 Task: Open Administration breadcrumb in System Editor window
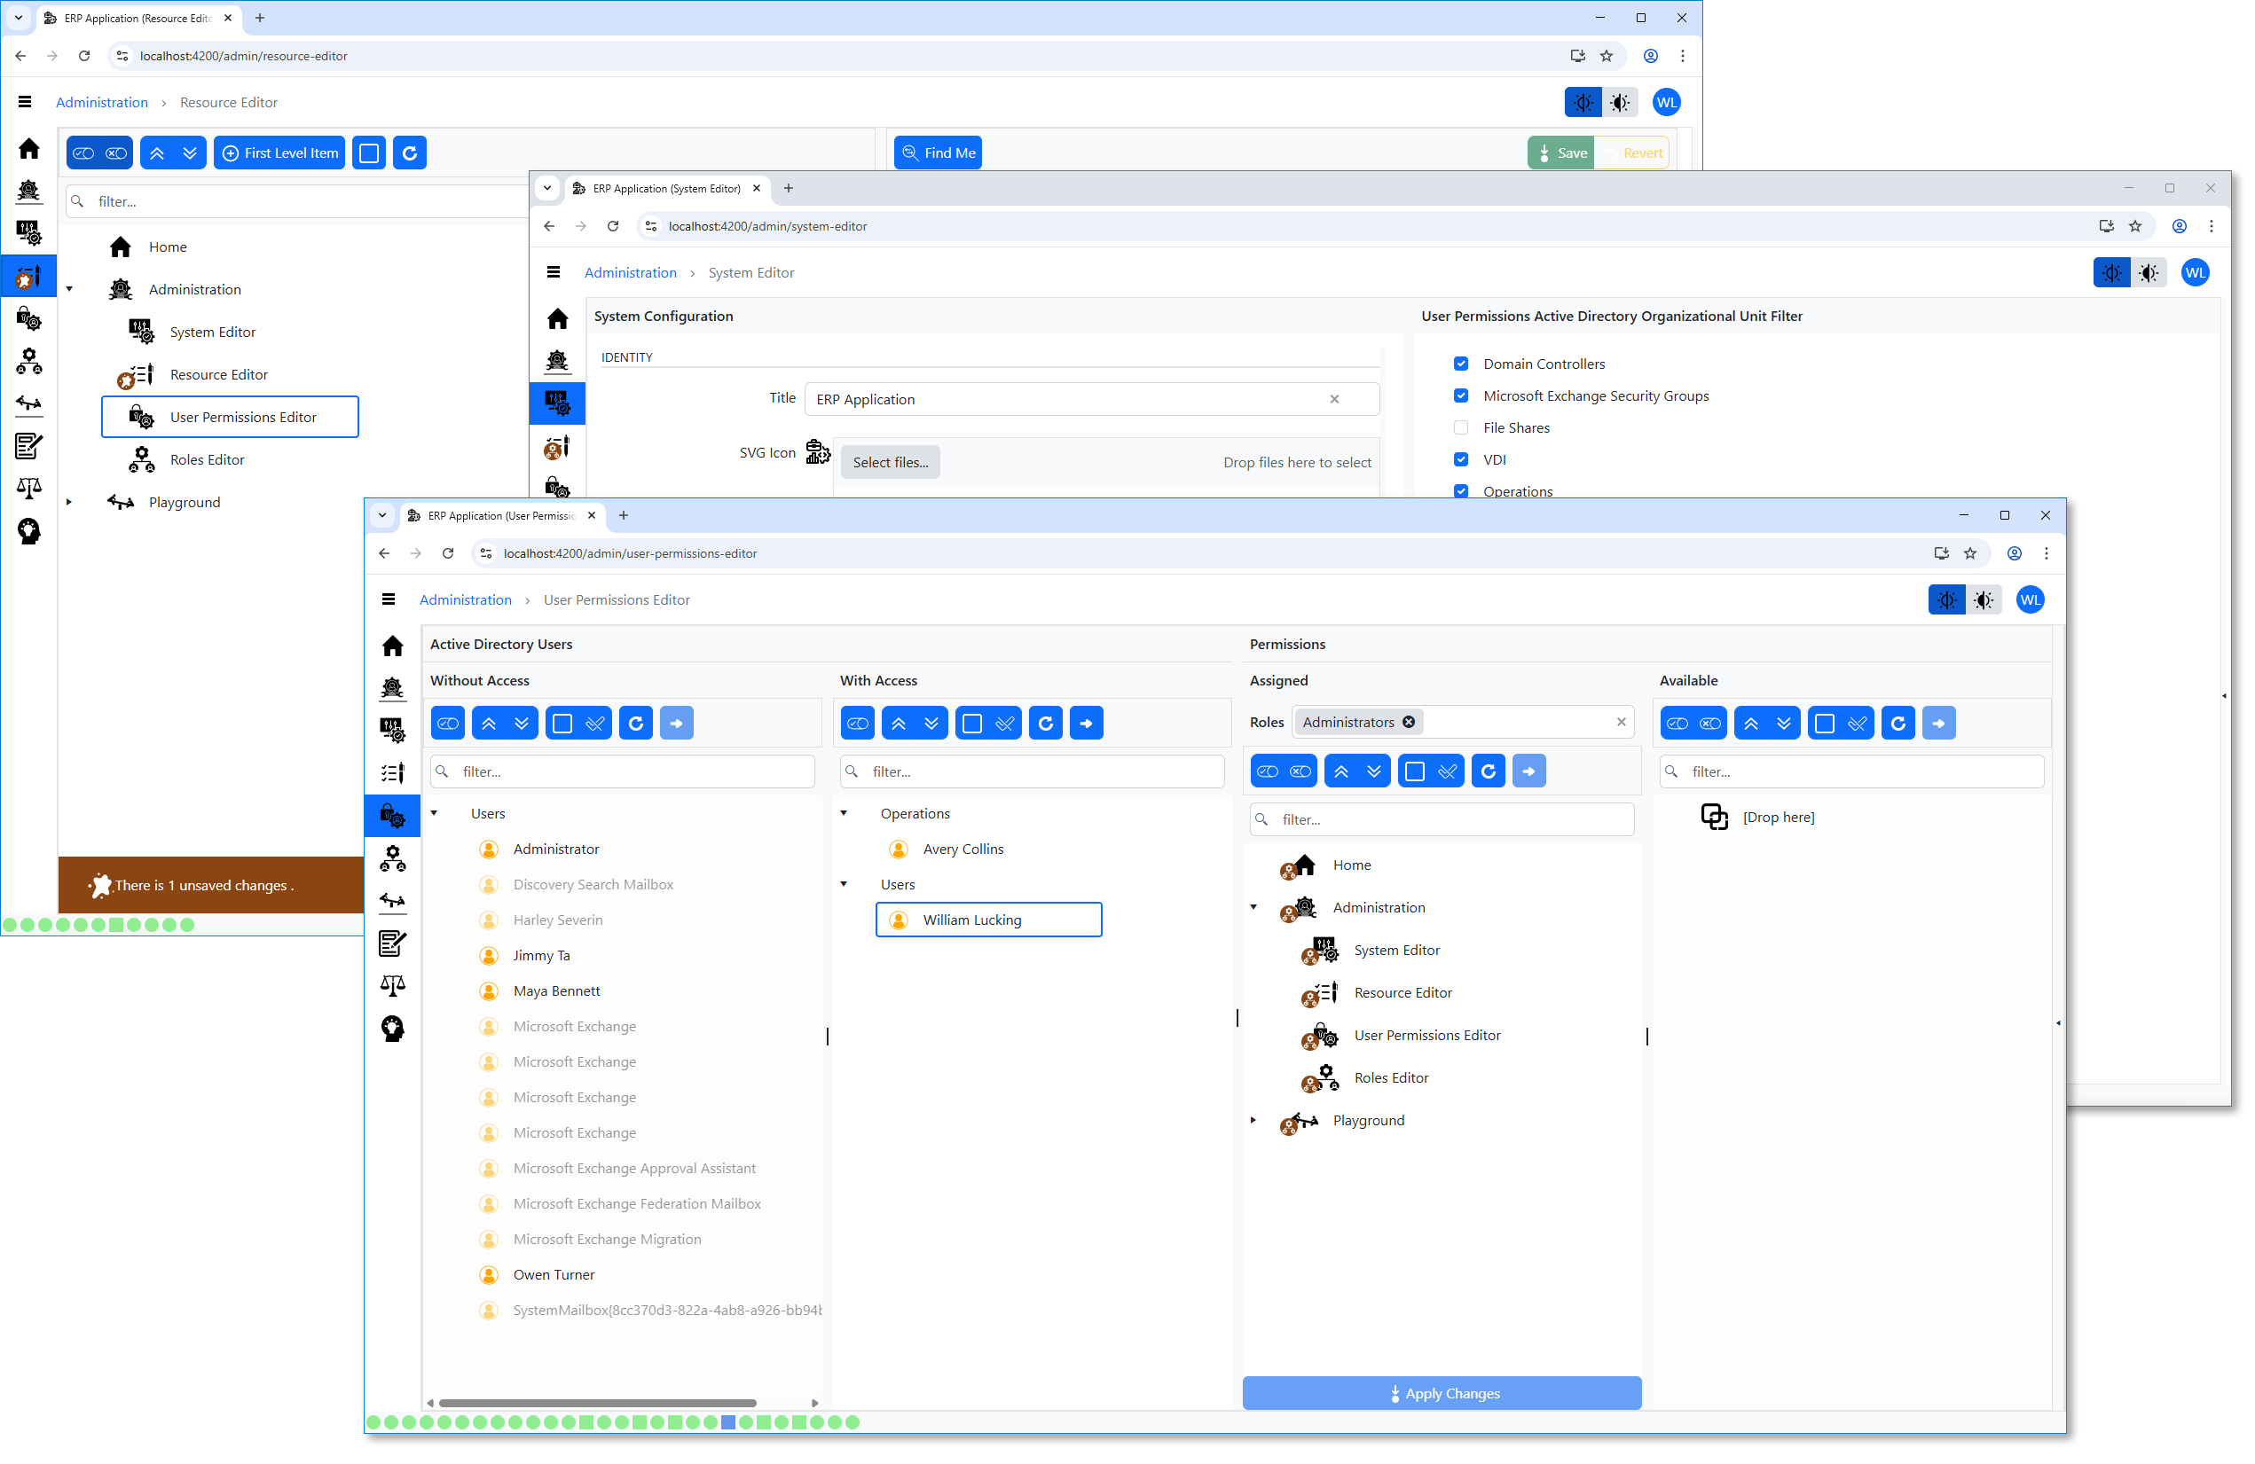(x=630, y=273)
